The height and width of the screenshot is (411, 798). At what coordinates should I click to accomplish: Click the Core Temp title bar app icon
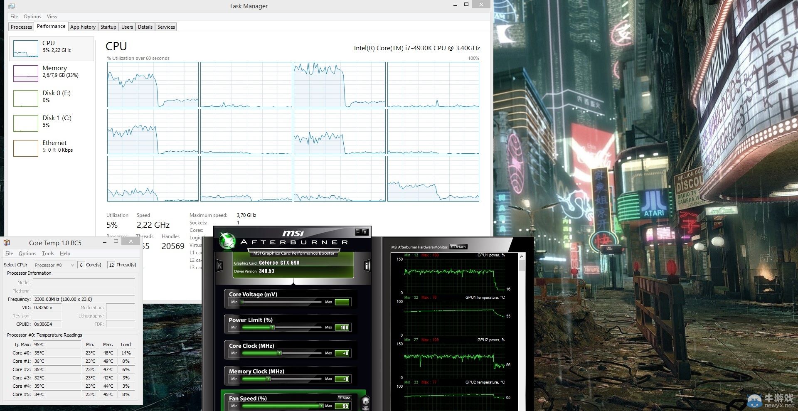pyautogui.click(x=7, y=243)
